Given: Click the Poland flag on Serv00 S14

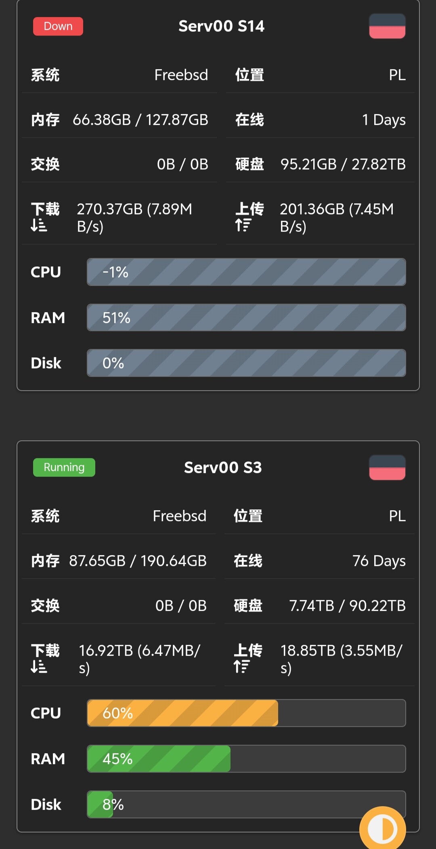Looking at the screenshot, I should 387,26.
